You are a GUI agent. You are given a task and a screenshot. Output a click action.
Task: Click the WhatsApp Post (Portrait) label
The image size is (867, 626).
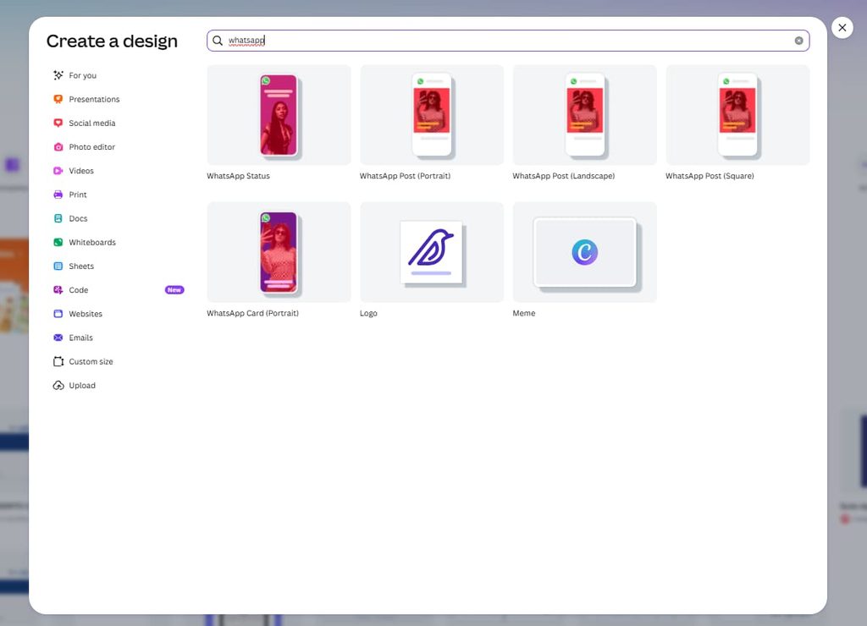pyautogui.click(x=405, y=176)
